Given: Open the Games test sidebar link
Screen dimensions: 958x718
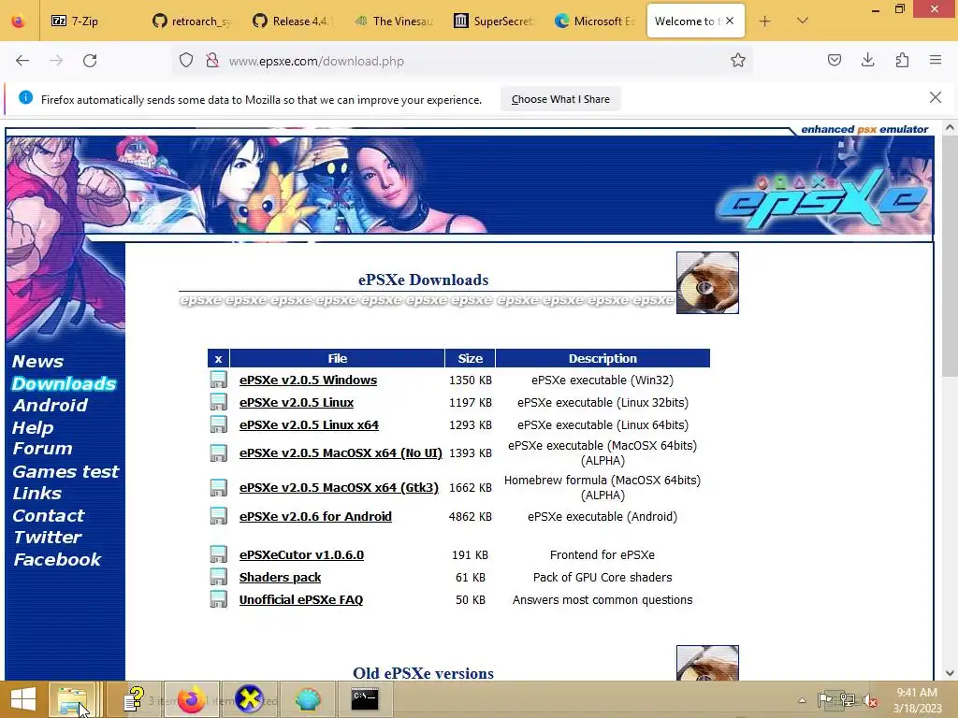Looking at the screenshot, I should [65, 472].
